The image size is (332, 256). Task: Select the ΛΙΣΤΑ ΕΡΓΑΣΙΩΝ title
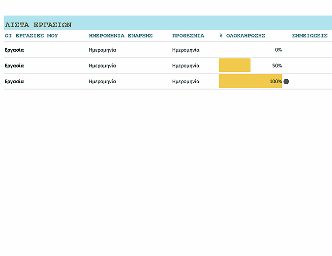coord(38,24)
